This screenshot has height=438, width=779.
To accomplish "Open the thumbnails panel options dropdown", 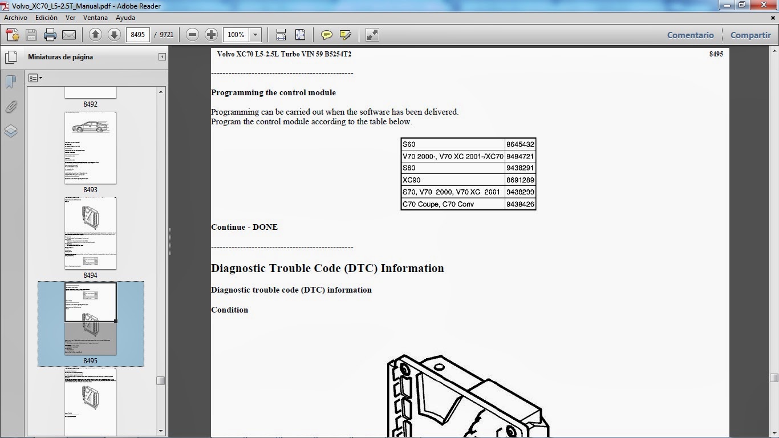I will pyautogui.click(x=35, y=78).
